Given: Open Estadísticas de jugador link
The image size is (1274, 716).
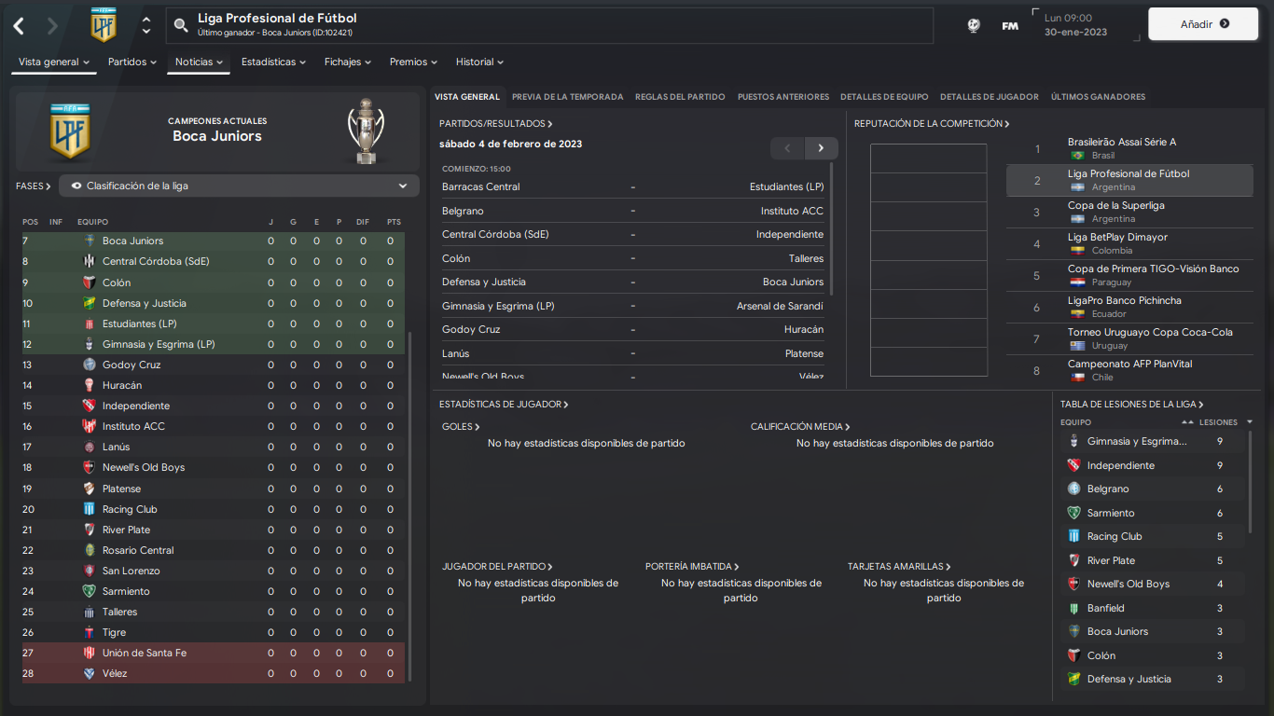Looking at the screenshot, I should [x=504, y=404].
